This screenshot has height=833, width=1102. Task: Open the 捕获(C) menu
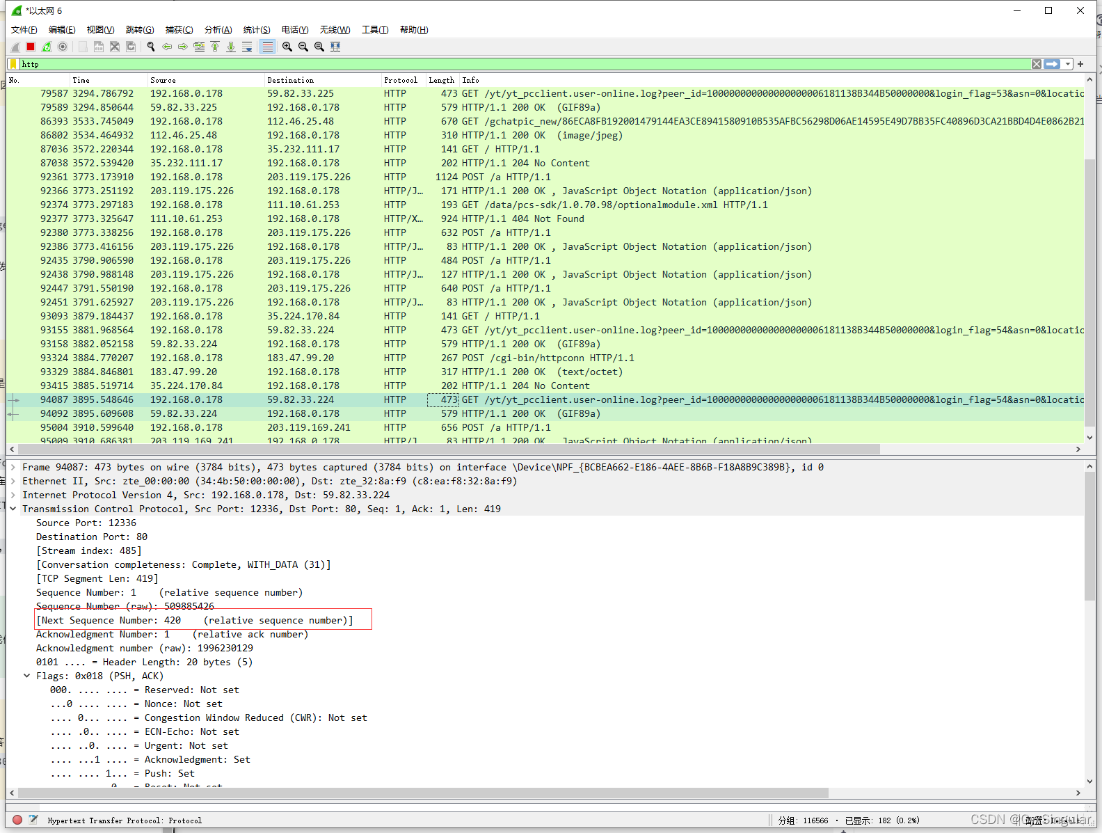click(x=179, y=30)
